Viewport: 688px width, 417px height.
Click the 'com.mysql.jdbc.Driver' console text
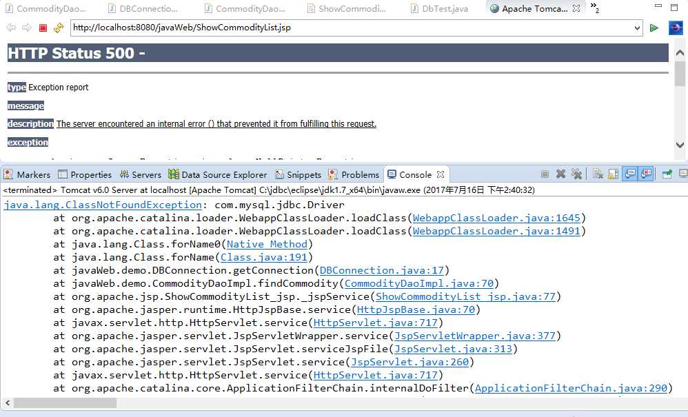pos(279,205)
